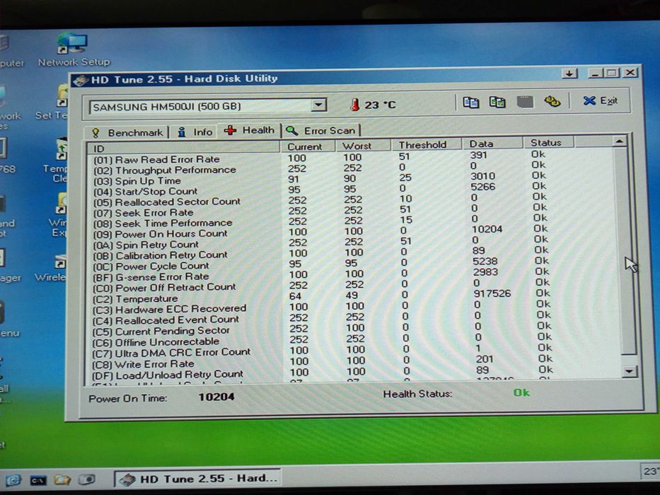The image size is (660, 495).
Task: Click the Power On Time value 10204
Action: 216,397
